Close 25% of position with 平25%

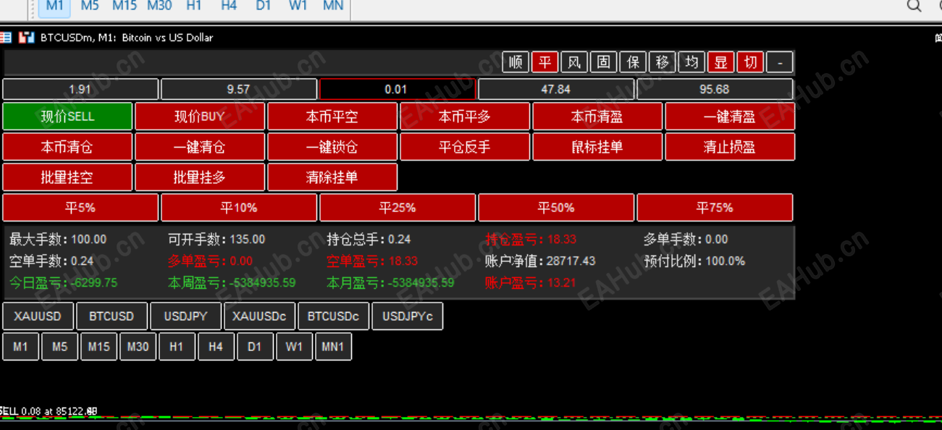coord(398,208)
